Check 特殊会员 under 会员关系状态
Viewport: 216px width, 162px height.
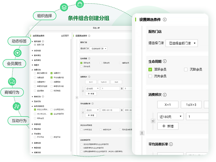click(35, 118)
